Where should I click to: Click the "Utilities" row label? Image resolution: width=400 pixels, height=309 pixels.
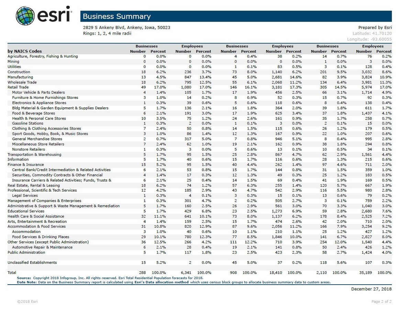[x=14, y=67]
